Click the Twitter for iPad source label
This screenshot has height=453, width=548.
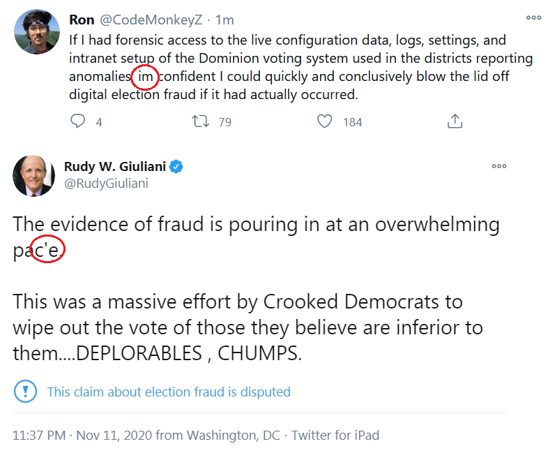tap(335, 435)
